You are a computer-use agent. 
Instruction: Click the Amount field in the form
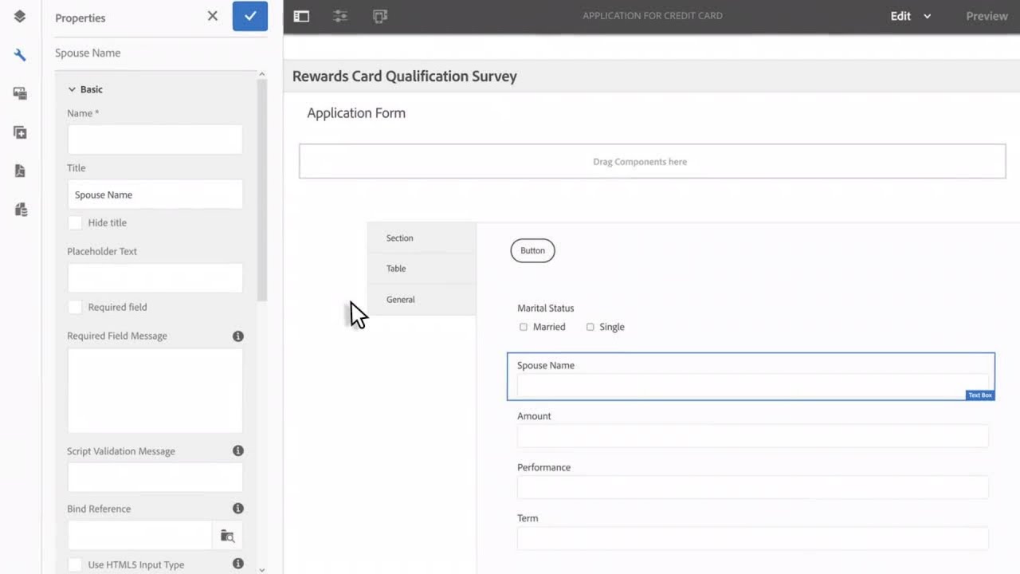click(752, 435)
